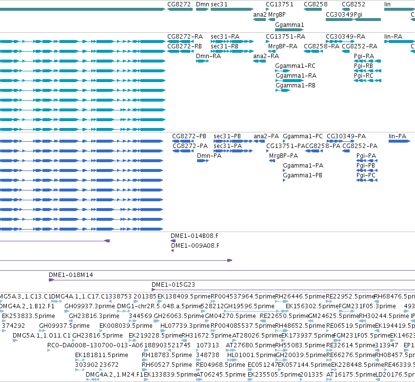Viewport: 415px width, 382px height.
Task: Click protein MrgBP-PA
Action: tap(283, 156)
